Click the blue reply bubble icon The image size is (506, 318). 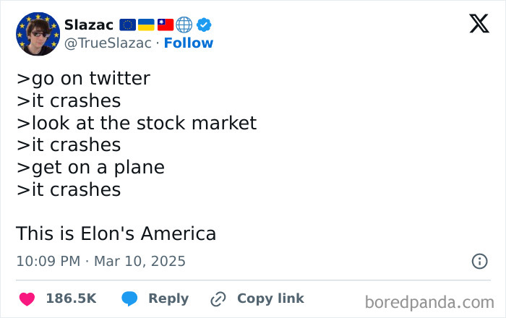(130, 298)
